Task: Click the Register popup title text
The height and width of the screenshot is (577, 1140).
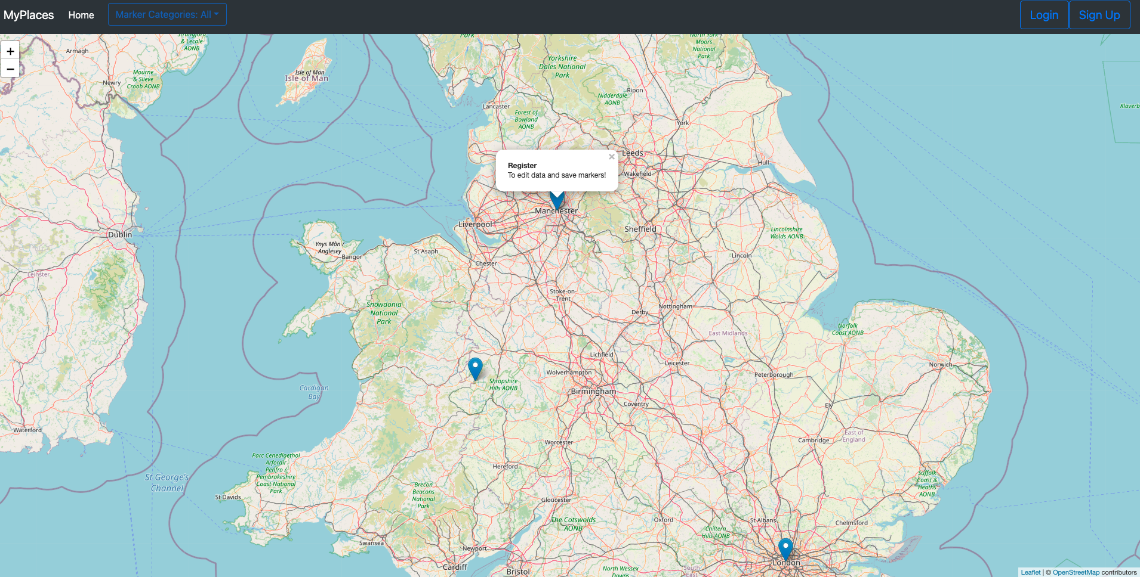Action: pyautogui.click(x=522, y=166)
